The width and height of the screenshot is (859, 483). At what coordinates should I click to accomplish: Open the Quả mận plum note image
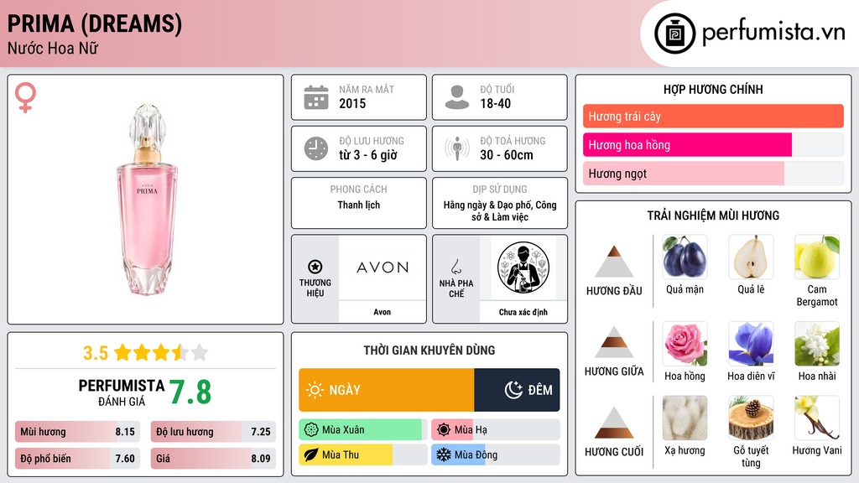685,257
